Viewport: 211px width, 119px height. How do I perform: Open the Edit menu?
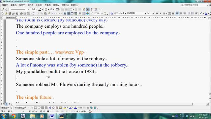14,5
